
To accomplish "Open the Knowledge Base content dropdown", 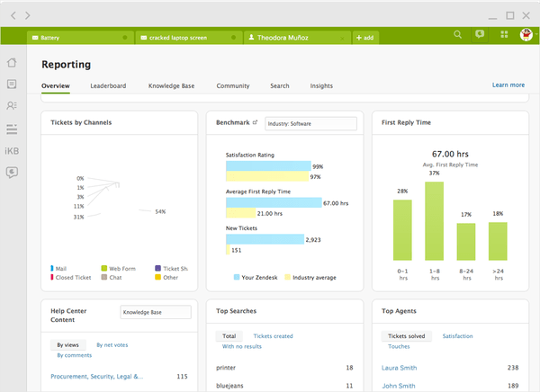I will [156, 312].
